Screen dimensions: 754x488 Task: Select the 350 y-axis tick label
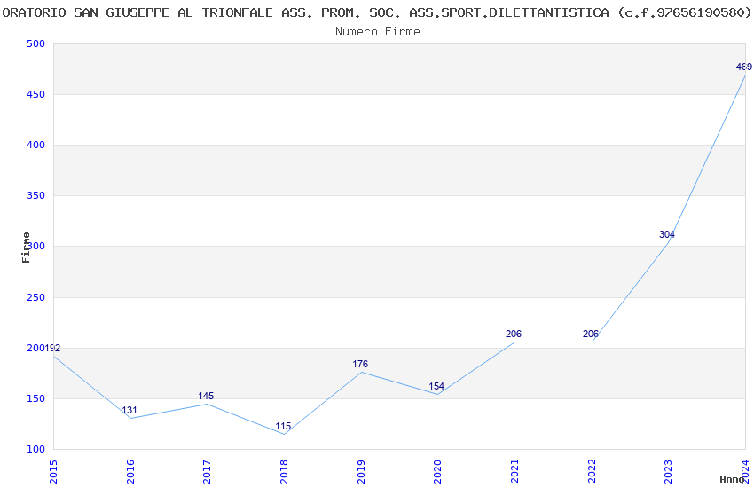click(35, 195)
